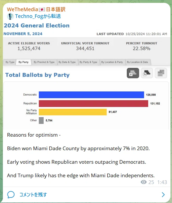This screenshot has height=203, width=172.
Task: Select the By Location & Party tab
Action: click(112, 62)
